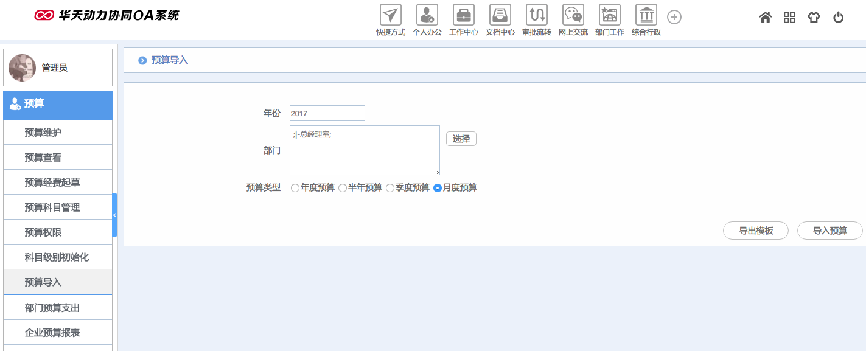This screenshot has height=351, width=866.
Task: Choose 季度预算 budget type
Action: click(390, 188)
